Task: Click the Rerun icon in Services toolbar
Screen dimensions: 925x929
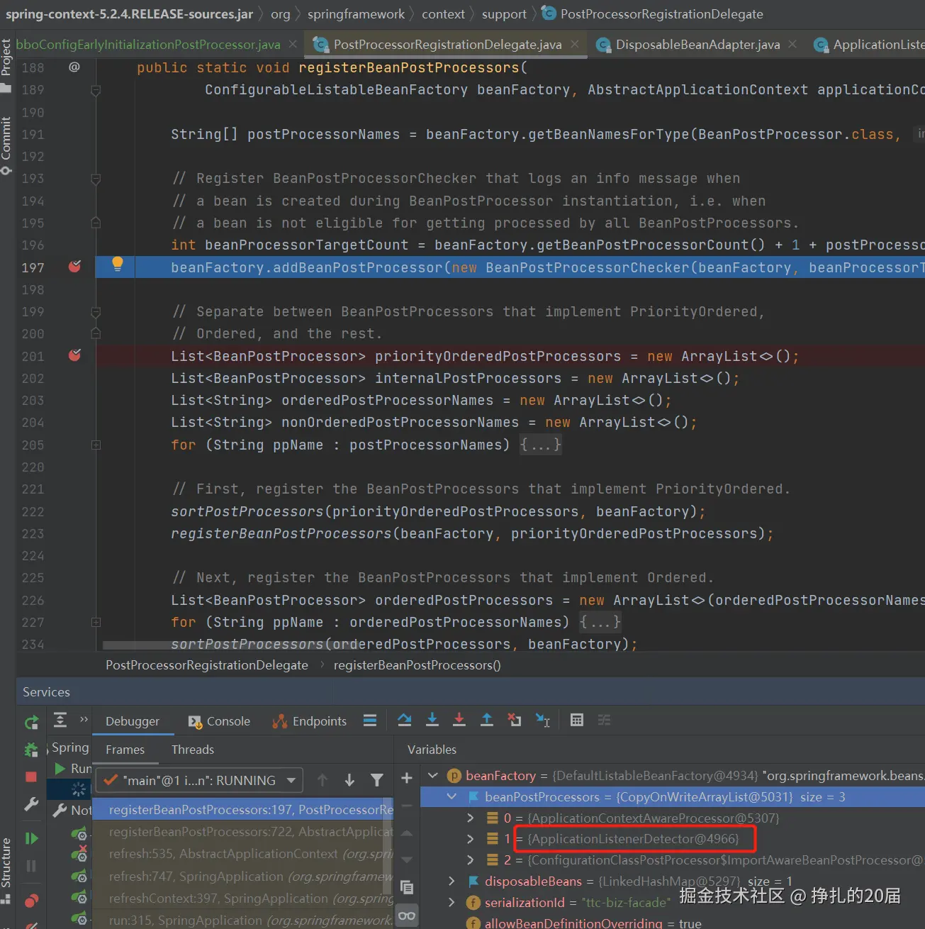Action: point(31,723)
